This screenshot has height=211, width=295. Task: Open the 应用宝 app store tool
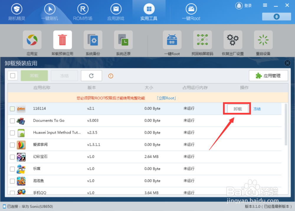[32, 40]
